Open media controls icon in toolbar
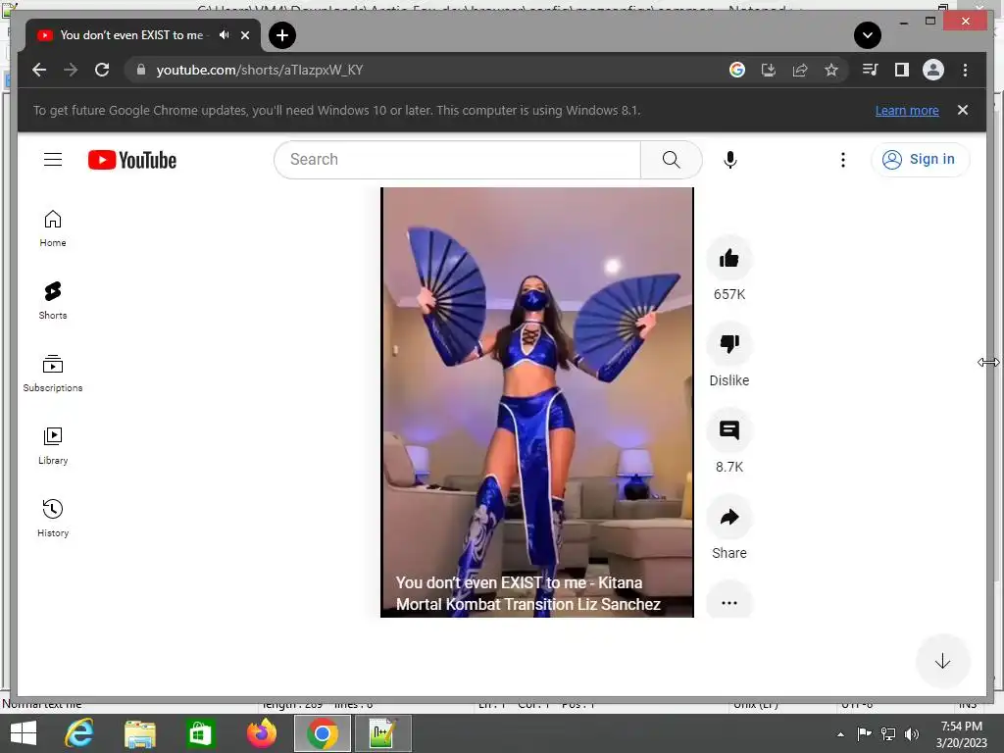 871,70
